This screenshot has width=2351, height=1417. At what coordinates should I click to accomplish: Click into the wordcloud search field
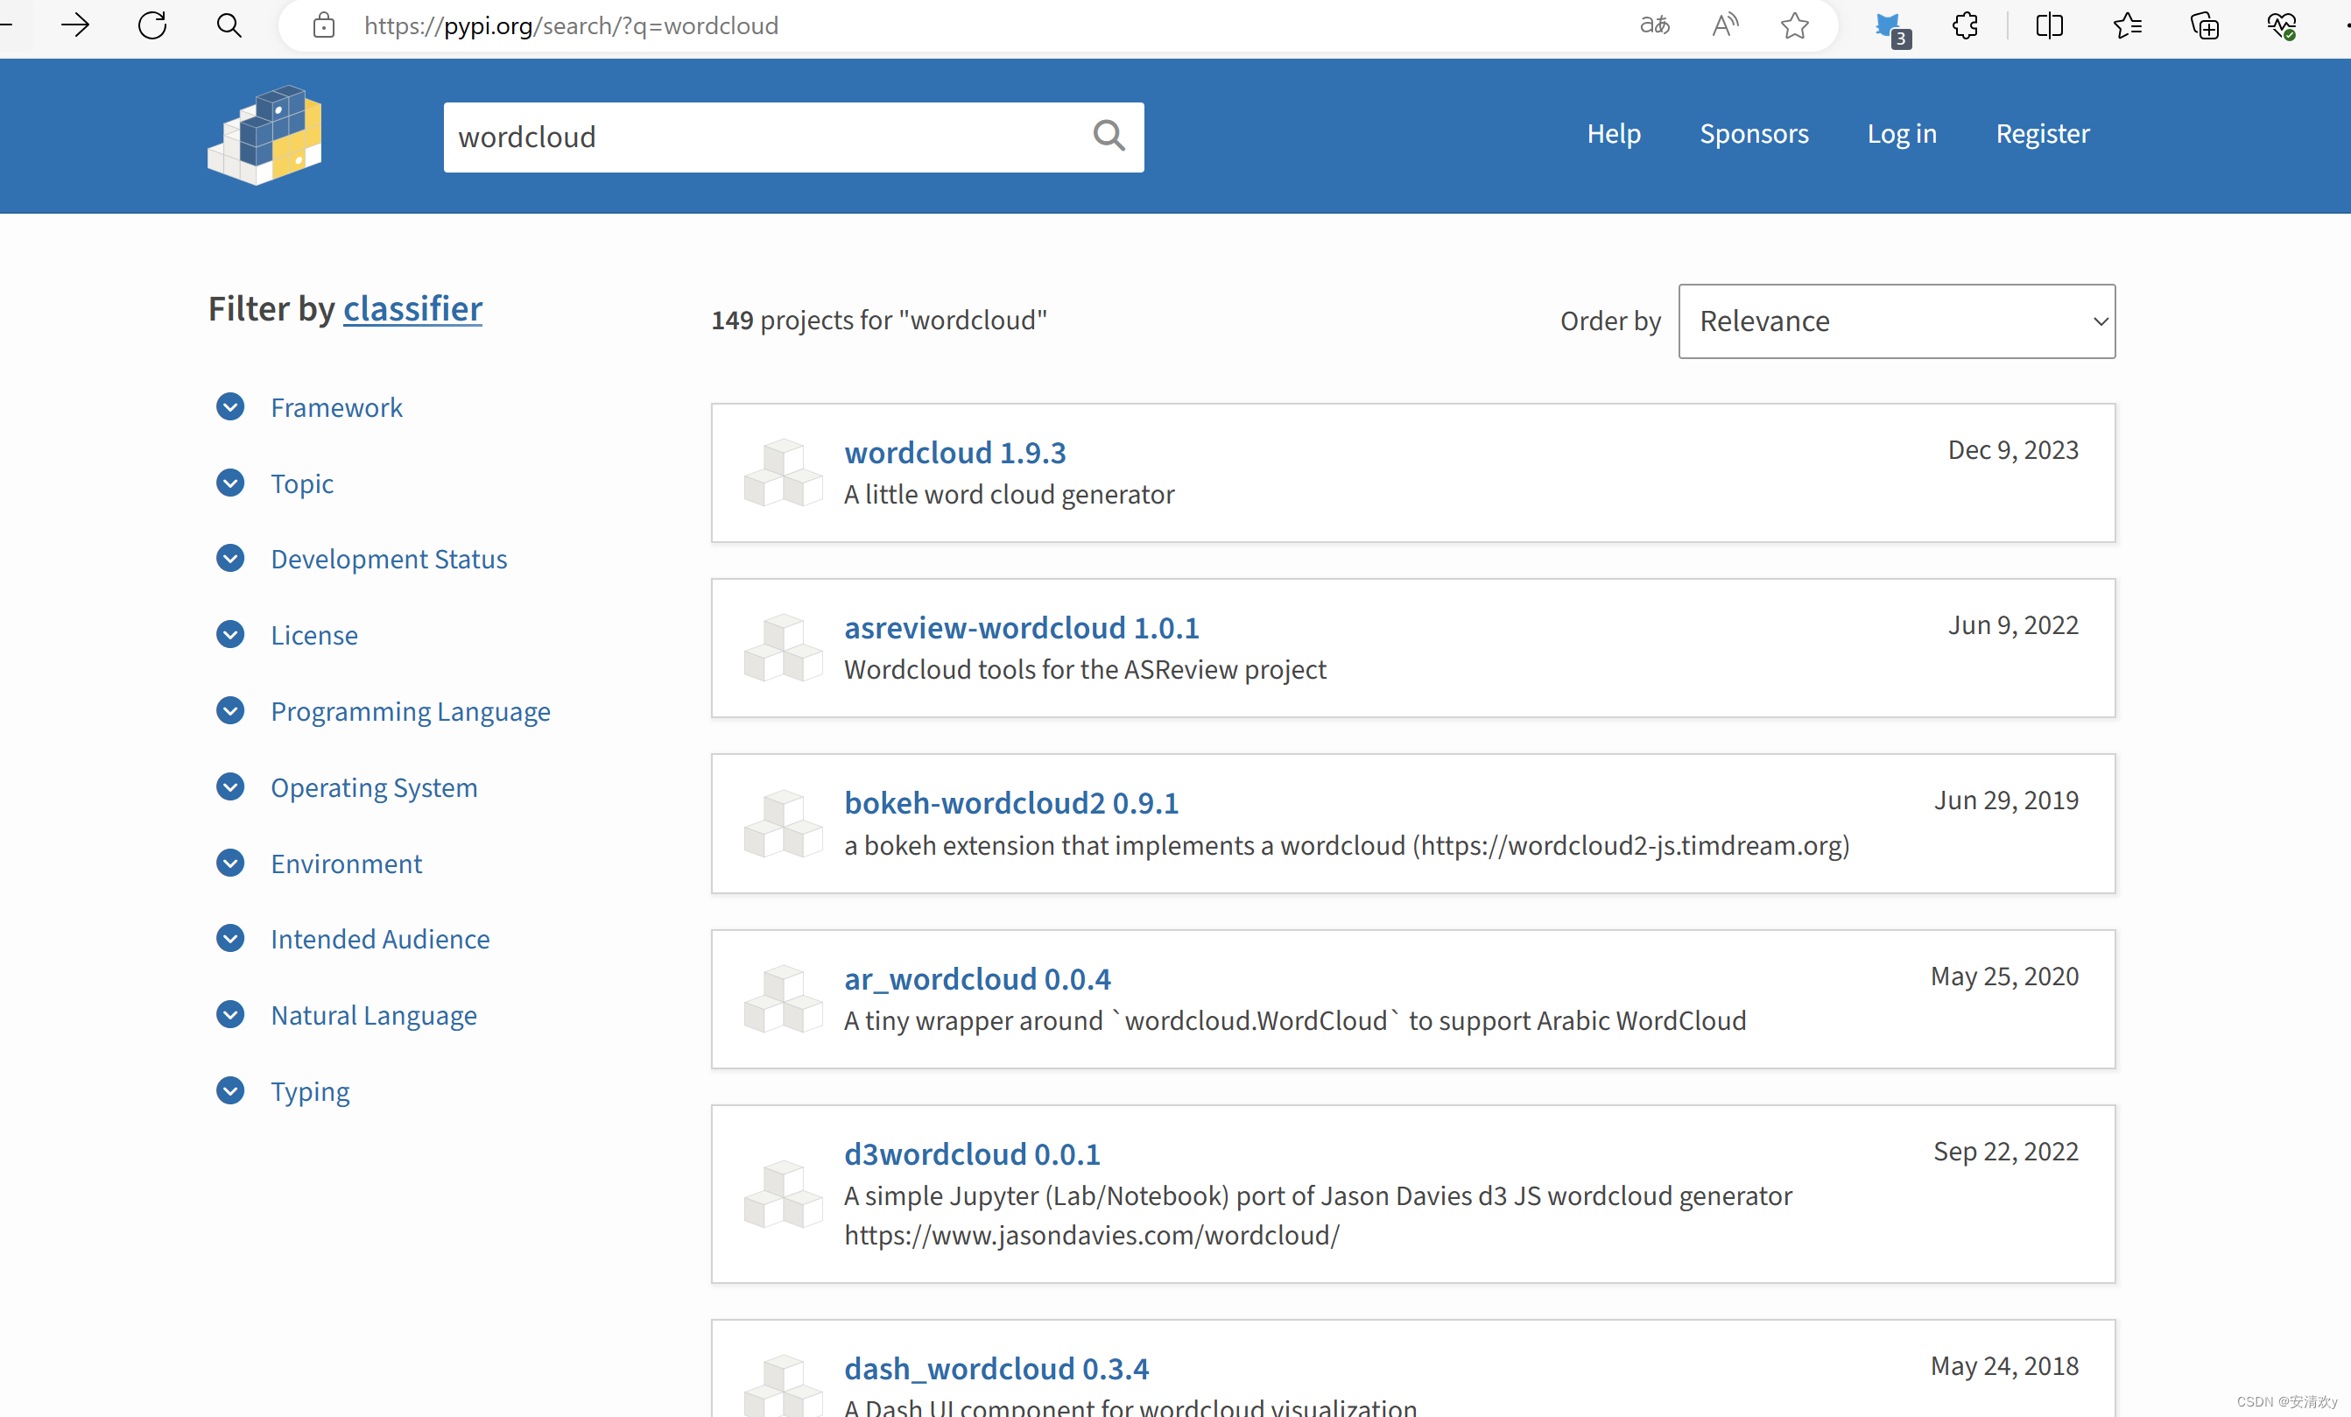click(764, 137)
